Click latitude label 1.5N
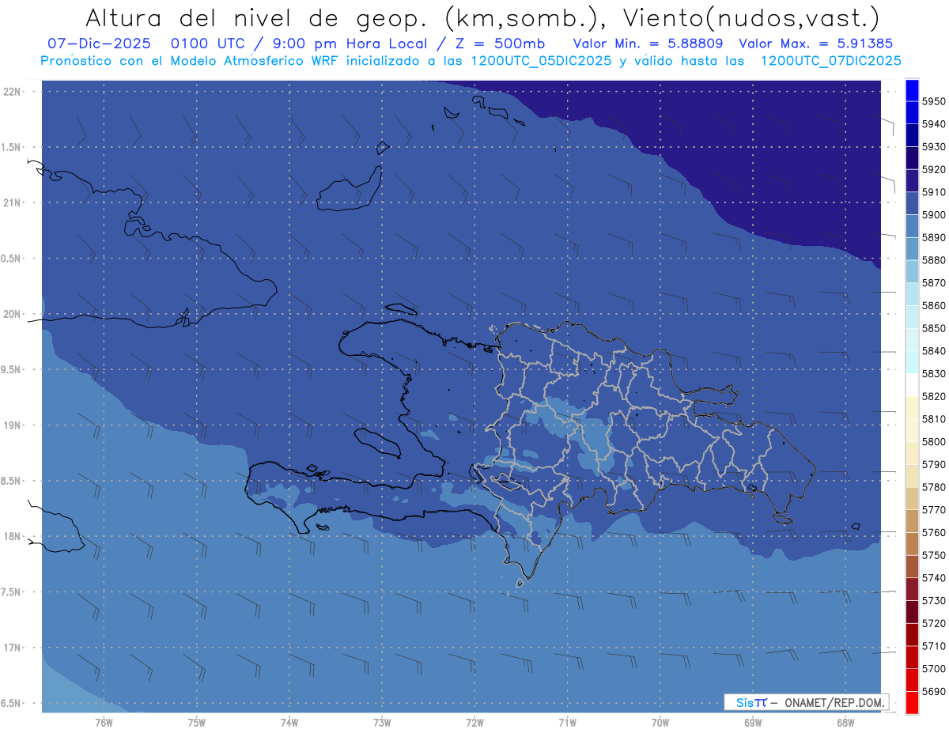This screenshot has width=949, height=733. click(x=11, y=147)
